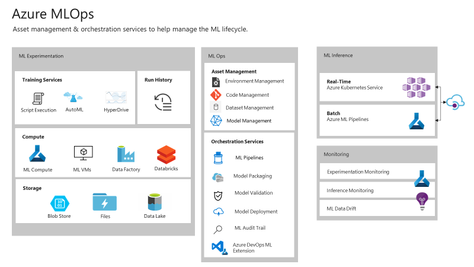Click the ML Audit Trail magnifier icon
474x267 pixels.
[217, 230]
